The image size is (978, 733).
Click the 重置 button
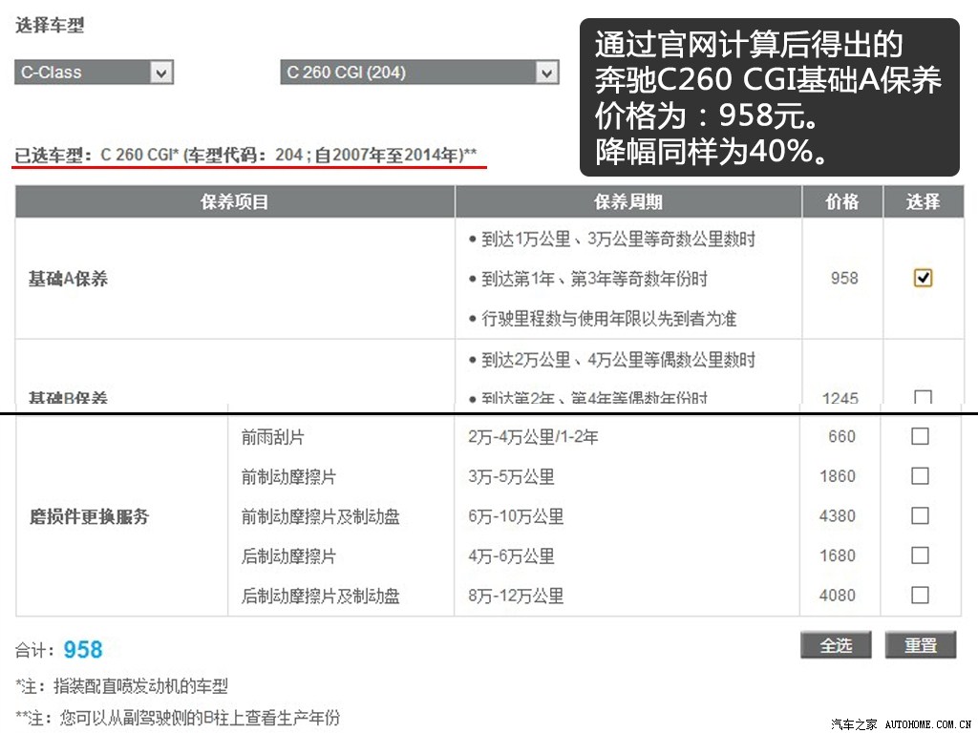pyautogui.click(x=921, y=645)
